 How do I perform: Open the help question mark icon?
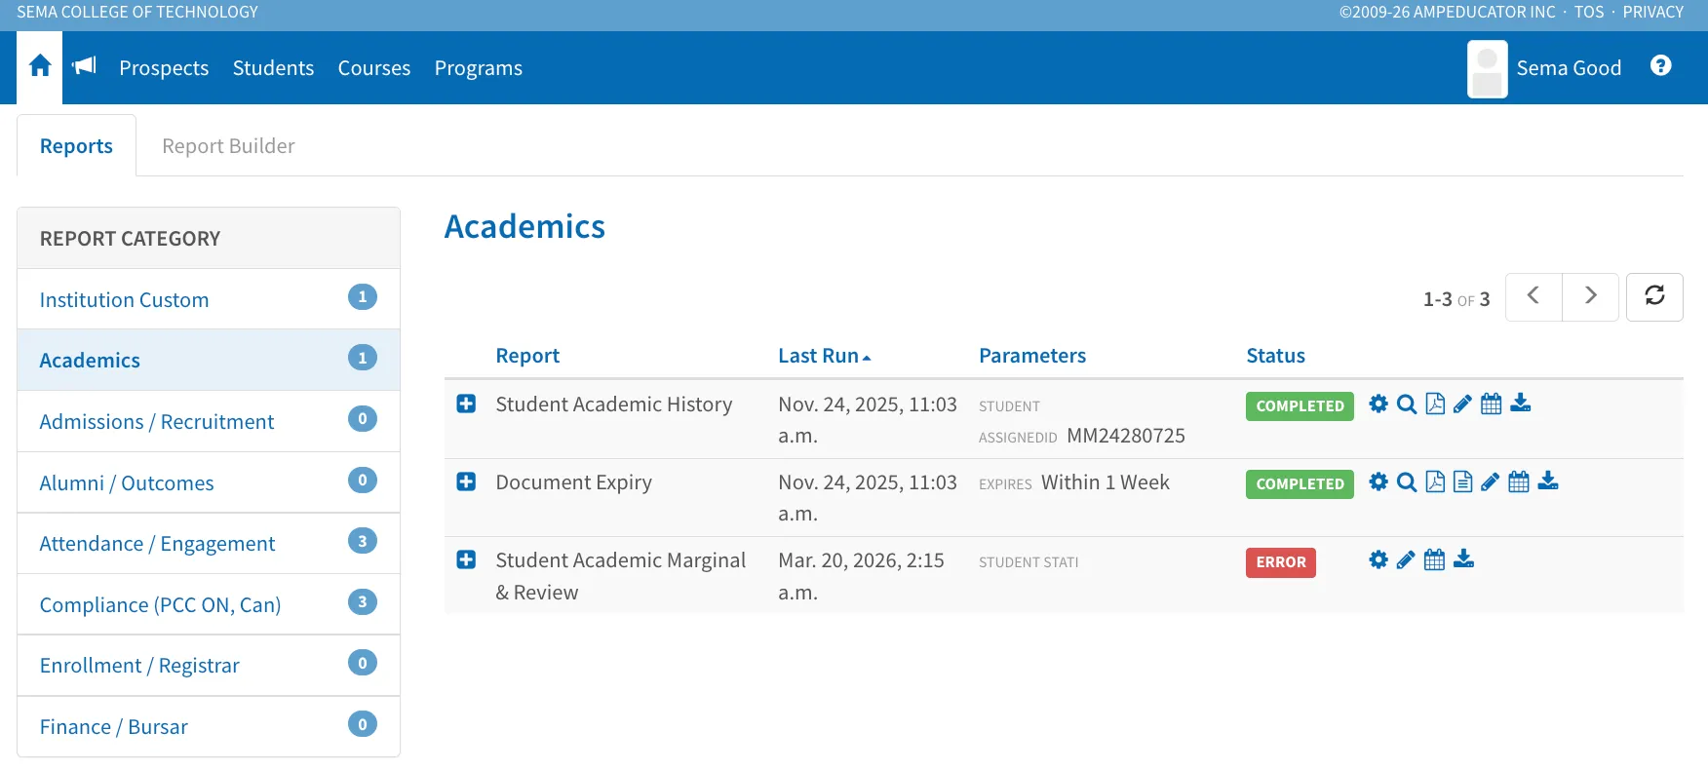coord(1661,65)
